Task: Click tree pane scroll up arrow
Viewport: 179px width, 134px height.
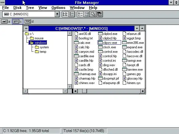Action: (x=70, y=33)
